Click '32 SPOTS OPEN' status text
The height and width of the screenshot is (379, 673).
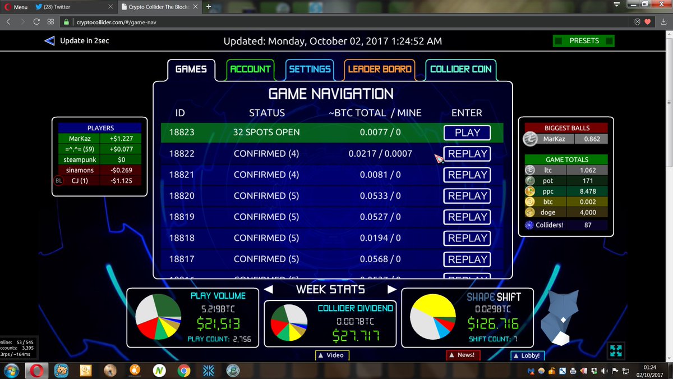coord(266,133)
